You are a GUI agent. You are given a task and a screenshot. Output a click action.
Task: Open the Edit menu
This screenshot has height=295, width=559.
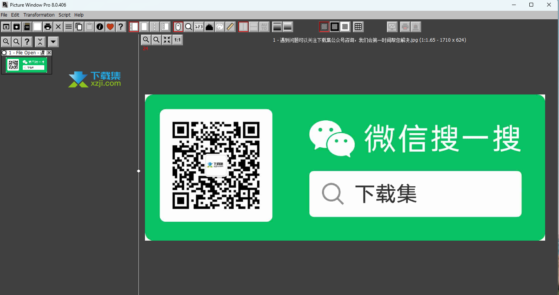[x=15, y=15]
